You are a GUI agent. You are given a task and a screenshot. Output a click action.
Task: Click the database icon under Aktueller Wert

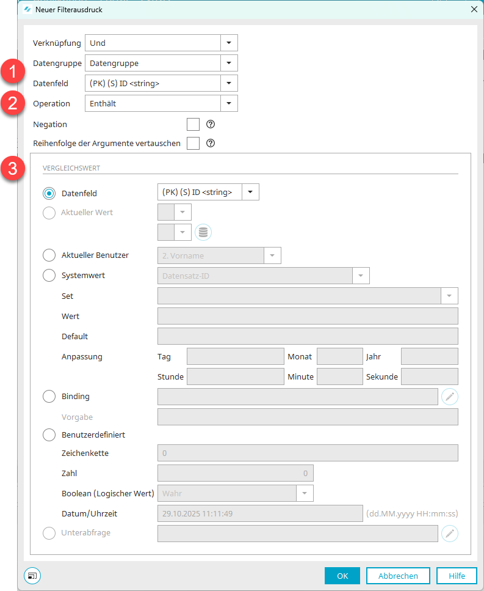pos(203,232)
